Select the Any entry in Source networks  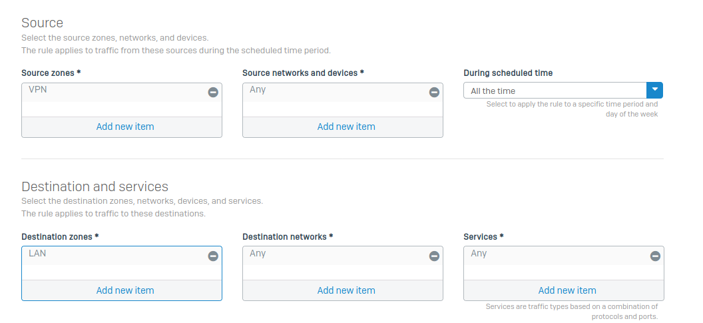[258, 89]
